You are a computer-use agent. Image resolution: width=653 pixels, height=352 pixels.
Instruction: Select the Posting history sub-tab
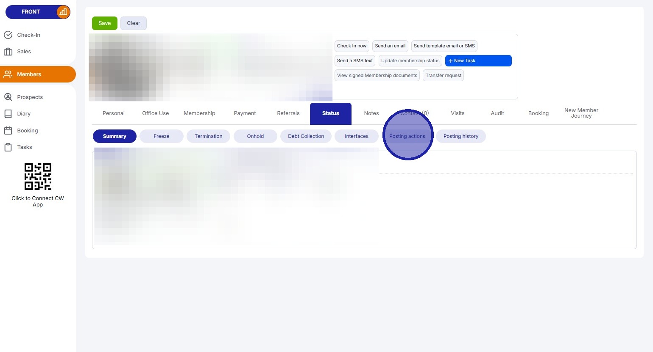tap(461, 136)
